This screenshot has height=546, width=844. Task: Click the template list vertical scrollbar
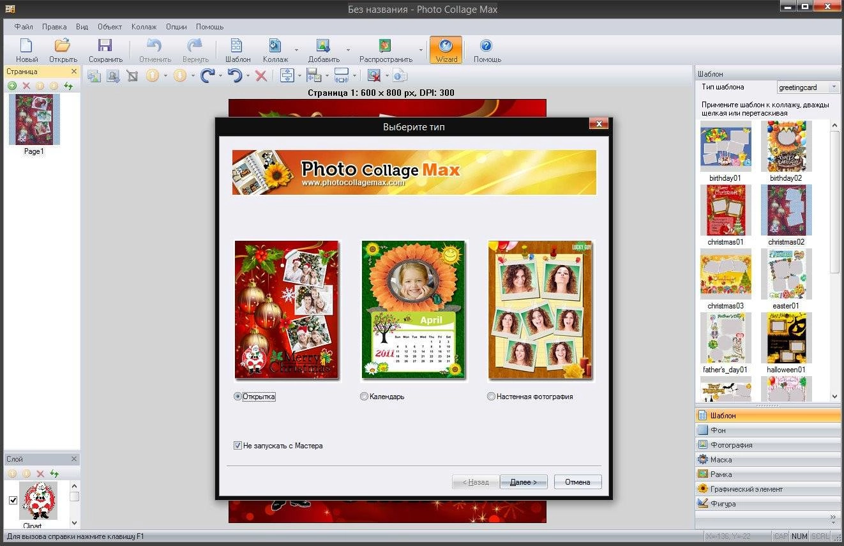[835, 261]
